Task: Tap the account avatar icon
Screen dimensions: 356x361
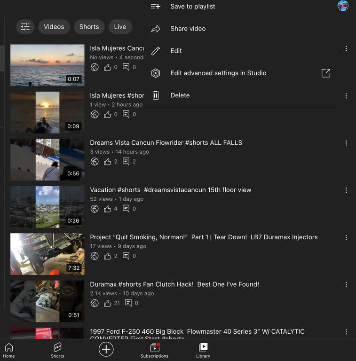Action: (x=343, y=6)
